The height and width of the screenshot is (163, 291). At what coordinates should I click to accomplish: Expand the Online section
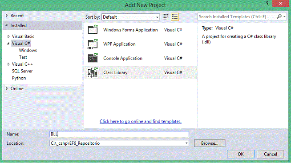point(7,88)
